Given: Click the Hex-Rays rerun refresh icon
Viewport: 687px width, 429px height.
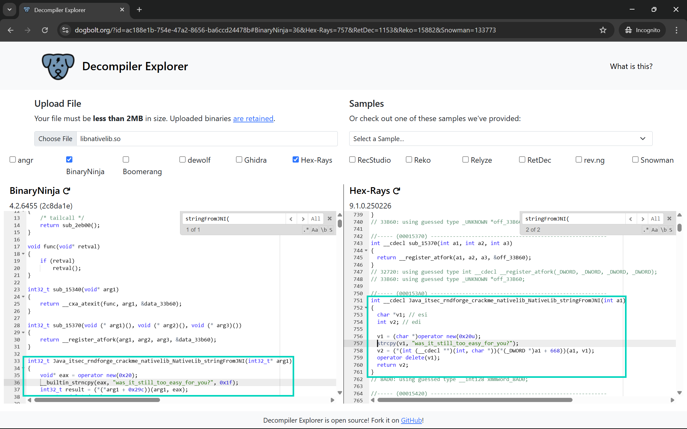Looking at the screenshot, I should [396, 191].
